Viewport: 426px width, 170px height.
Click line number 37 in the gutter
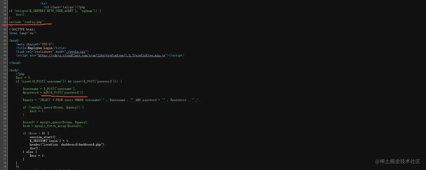point(5,11)
